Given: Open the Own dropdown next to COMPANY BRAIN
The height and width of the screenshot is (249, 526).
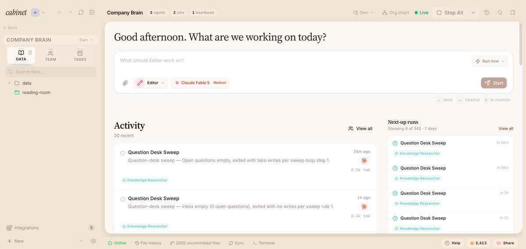Looking at the screenshot, I should tap(86, 40).
